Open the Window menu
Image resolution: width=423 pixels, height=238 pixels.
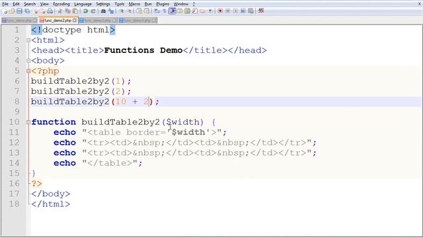click(x=181, y=4)
